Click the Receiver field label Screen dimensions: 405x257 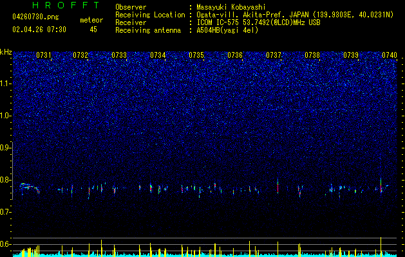131,22
